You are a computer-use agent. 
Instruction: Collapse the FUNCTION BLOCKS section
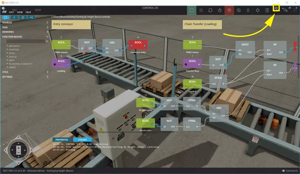(x=25, y=37)
